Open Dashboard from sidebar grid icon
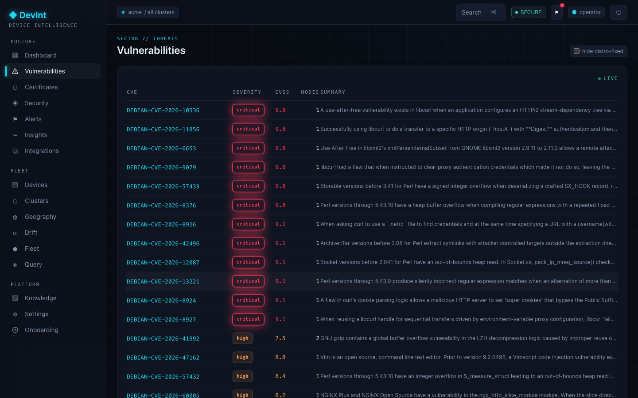 click(x=15, y=55)
